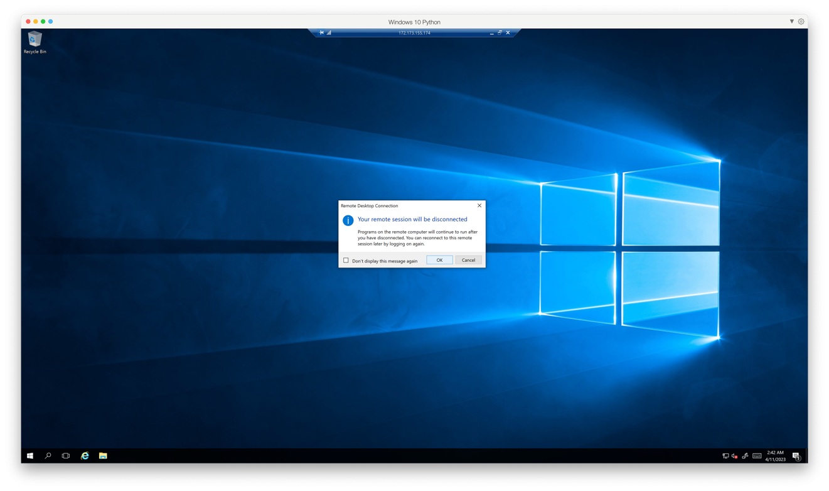
Task: Close the remote session from connection bar
Action: coord(508,33)
